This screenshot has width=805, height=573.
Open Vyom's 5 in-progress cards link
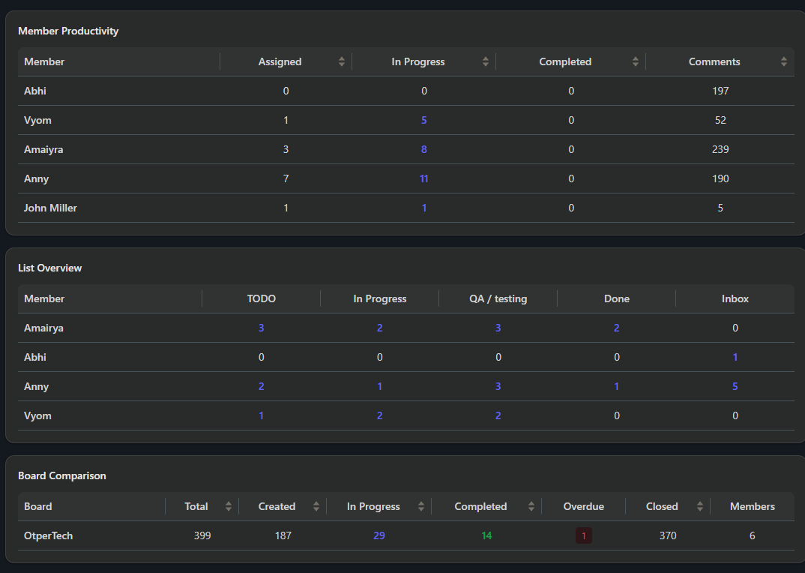click(x=424, y=120)
